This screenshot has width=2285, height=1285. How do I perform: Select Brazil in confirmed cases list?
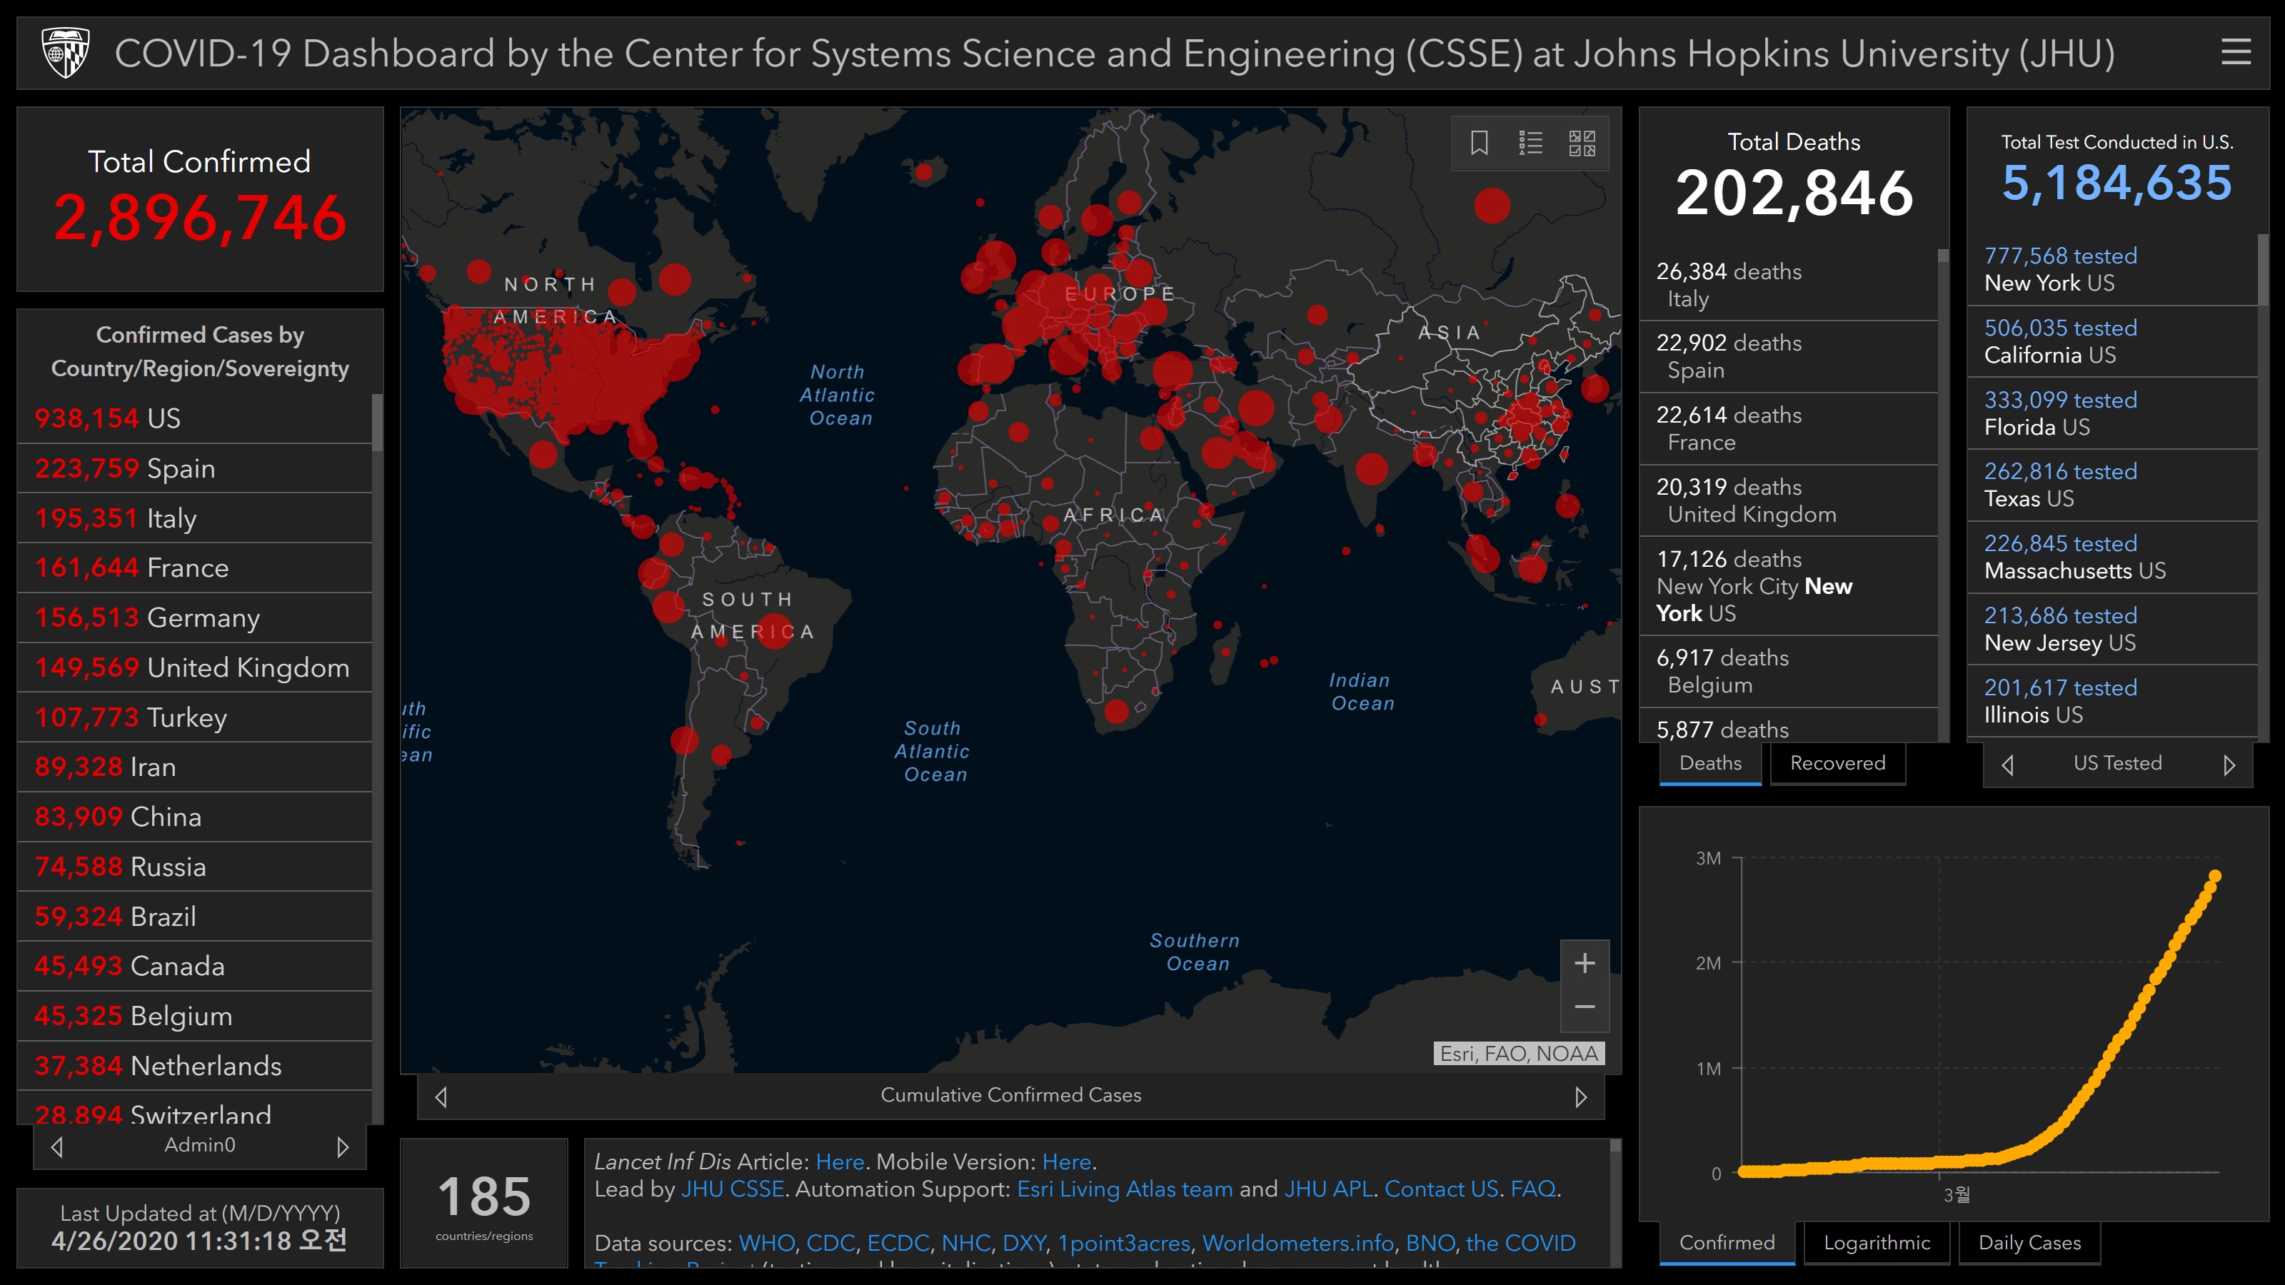tap(194, 916)
